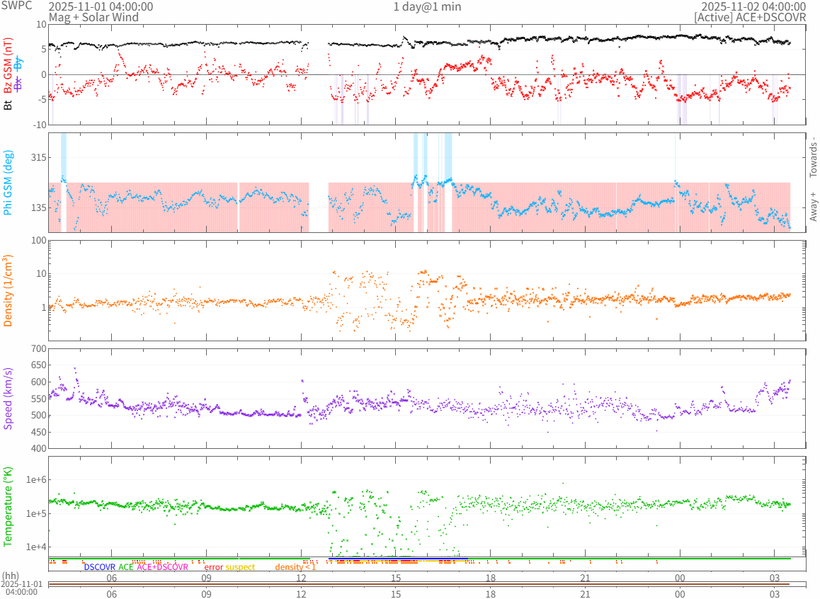Click the green ACE legend label

126,567
